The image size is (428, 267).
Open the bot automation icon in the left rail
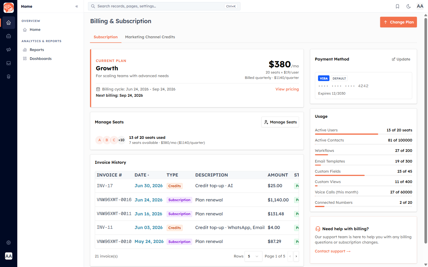coord(9,77)
